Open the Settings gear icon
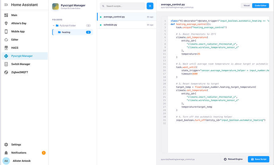 (x=6, y=145)
